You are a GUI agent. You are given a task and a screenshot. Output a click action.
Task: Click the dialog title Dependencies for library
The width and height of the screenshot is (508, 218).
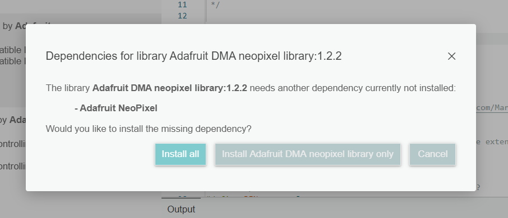tap(194, 56)
